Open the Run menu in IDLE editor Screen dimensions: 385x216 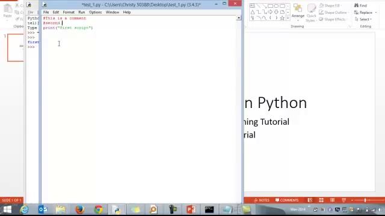tap(82, 12)
